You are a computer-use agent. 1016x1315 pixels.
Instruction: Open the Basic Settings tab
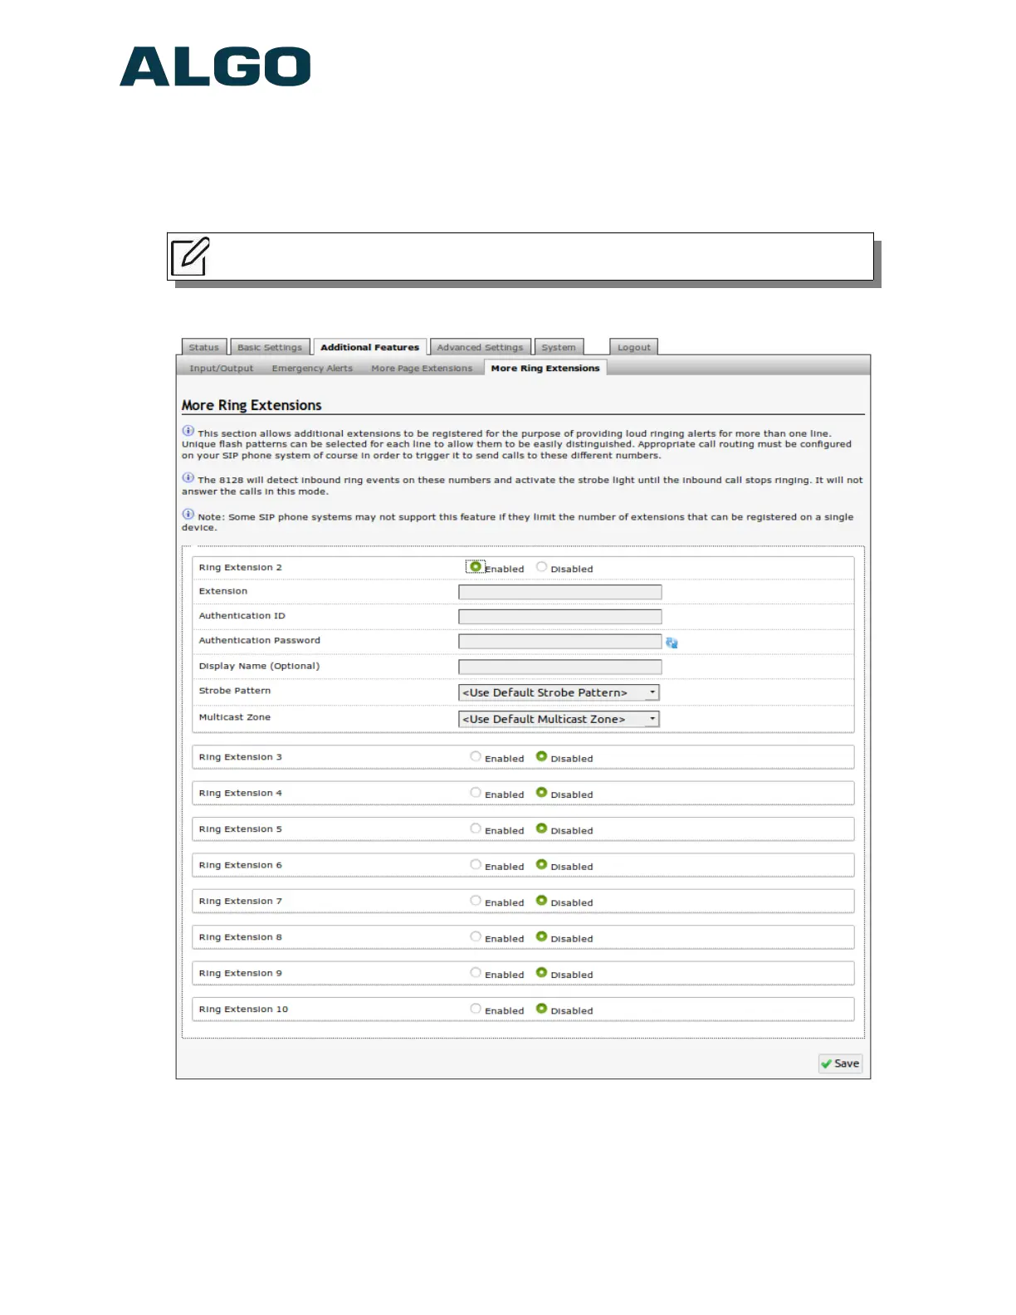[270, 348]
